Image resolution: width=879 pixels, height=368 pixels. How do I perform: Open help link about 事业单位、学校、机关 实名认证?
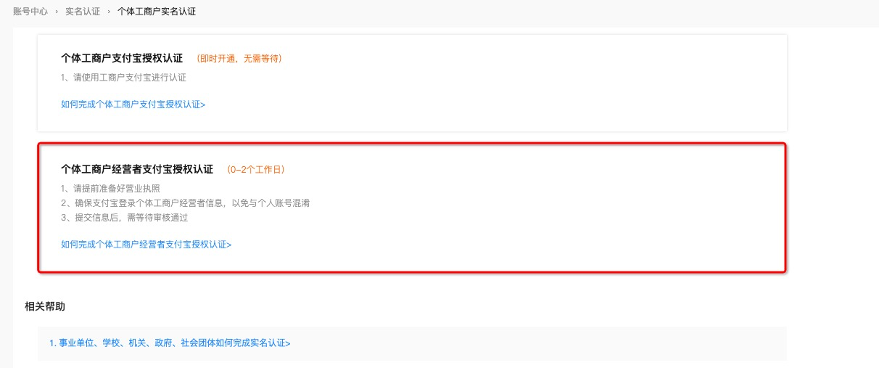[x=170, y=343]
